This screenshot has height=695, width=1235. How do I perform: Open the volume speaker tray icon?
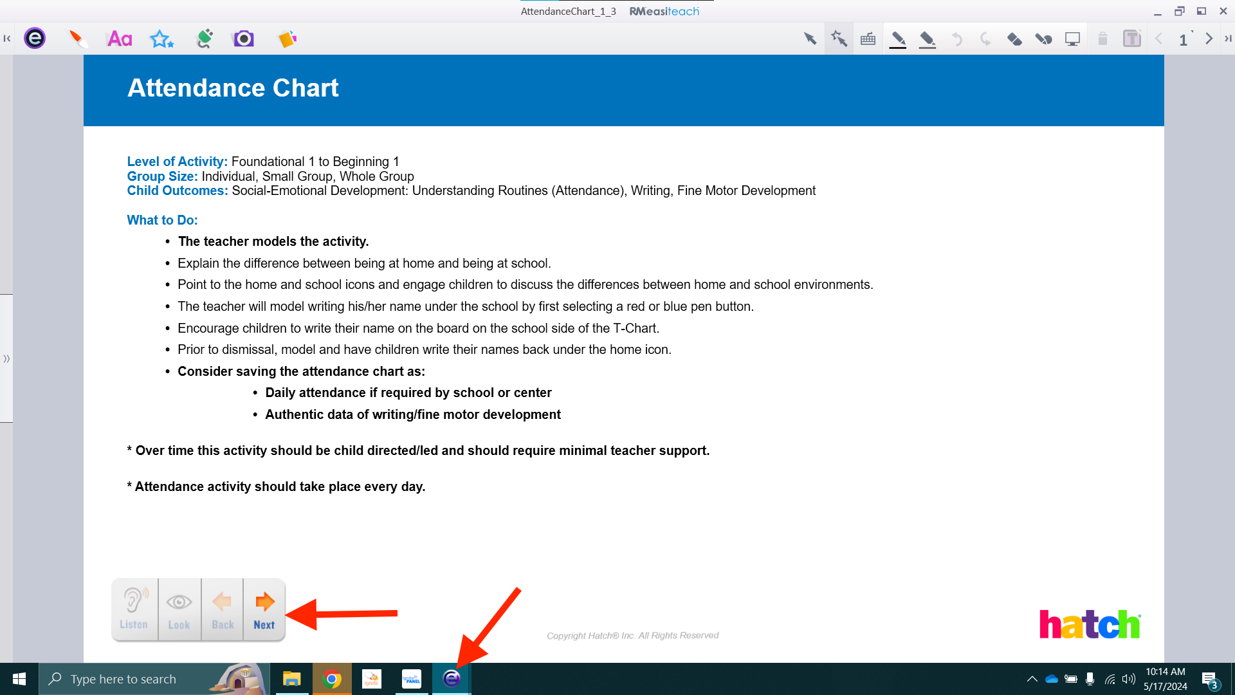point(1128,679)
